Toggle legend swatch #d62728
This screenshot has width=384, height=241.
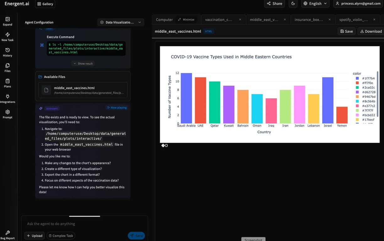tap(357, 92)
